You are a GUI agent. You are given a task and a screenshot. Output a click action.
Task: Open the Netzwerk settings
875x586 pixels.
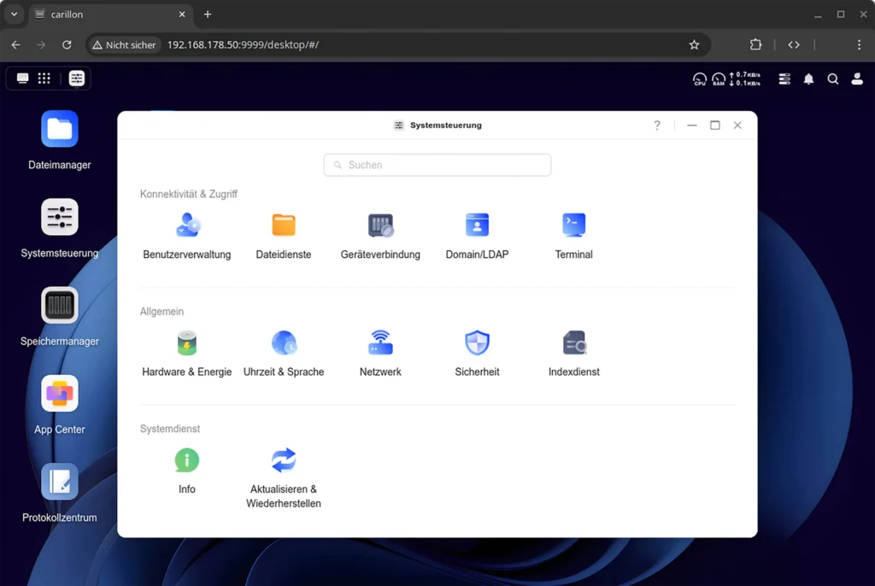coord(380,343)
